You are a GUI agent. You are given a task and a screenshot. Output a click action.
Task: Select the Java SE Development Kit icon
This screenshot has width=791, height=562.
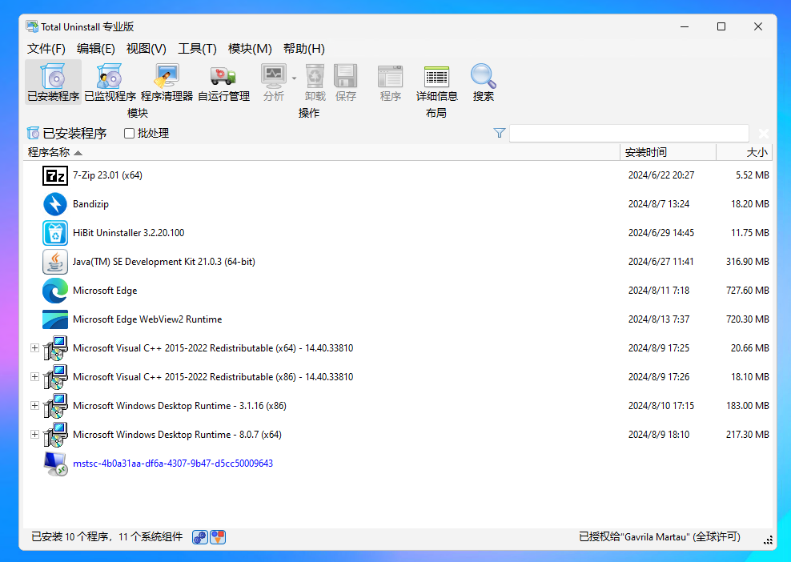(x=55, y=262)
